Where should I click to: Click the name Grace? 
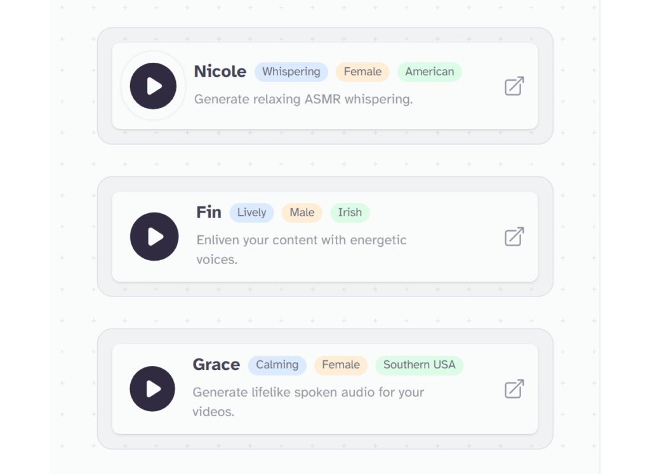click(x=216, y=365)
